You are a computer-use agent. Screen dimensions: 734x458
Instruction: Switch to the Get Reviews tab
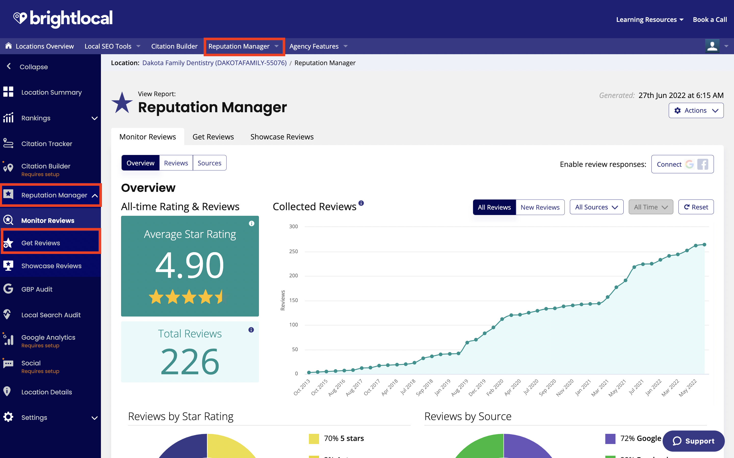click(x=213, y=137)
